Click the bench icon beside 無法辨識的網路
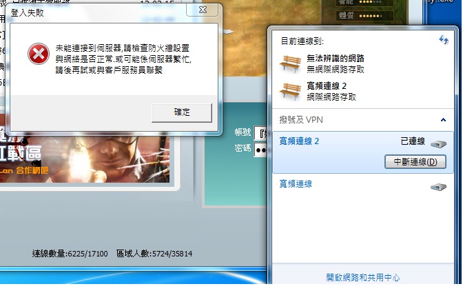Viewport: 463px width, 293px height. point(290,64)
